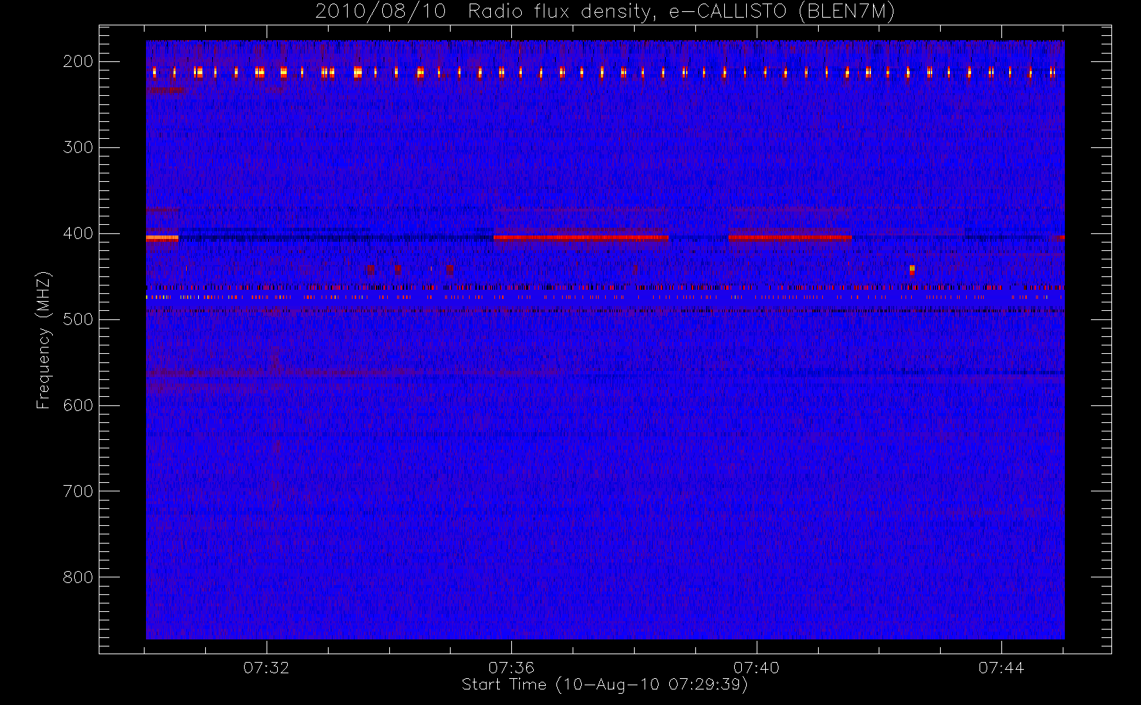Click the 'Start Time (10-Aug-10 07:29:39)' label

click(x=604, y=685)
